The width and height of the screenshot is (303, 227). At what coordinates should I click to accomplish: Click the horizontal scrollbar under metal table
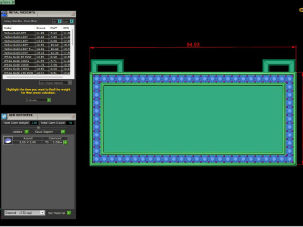point(35,77)
